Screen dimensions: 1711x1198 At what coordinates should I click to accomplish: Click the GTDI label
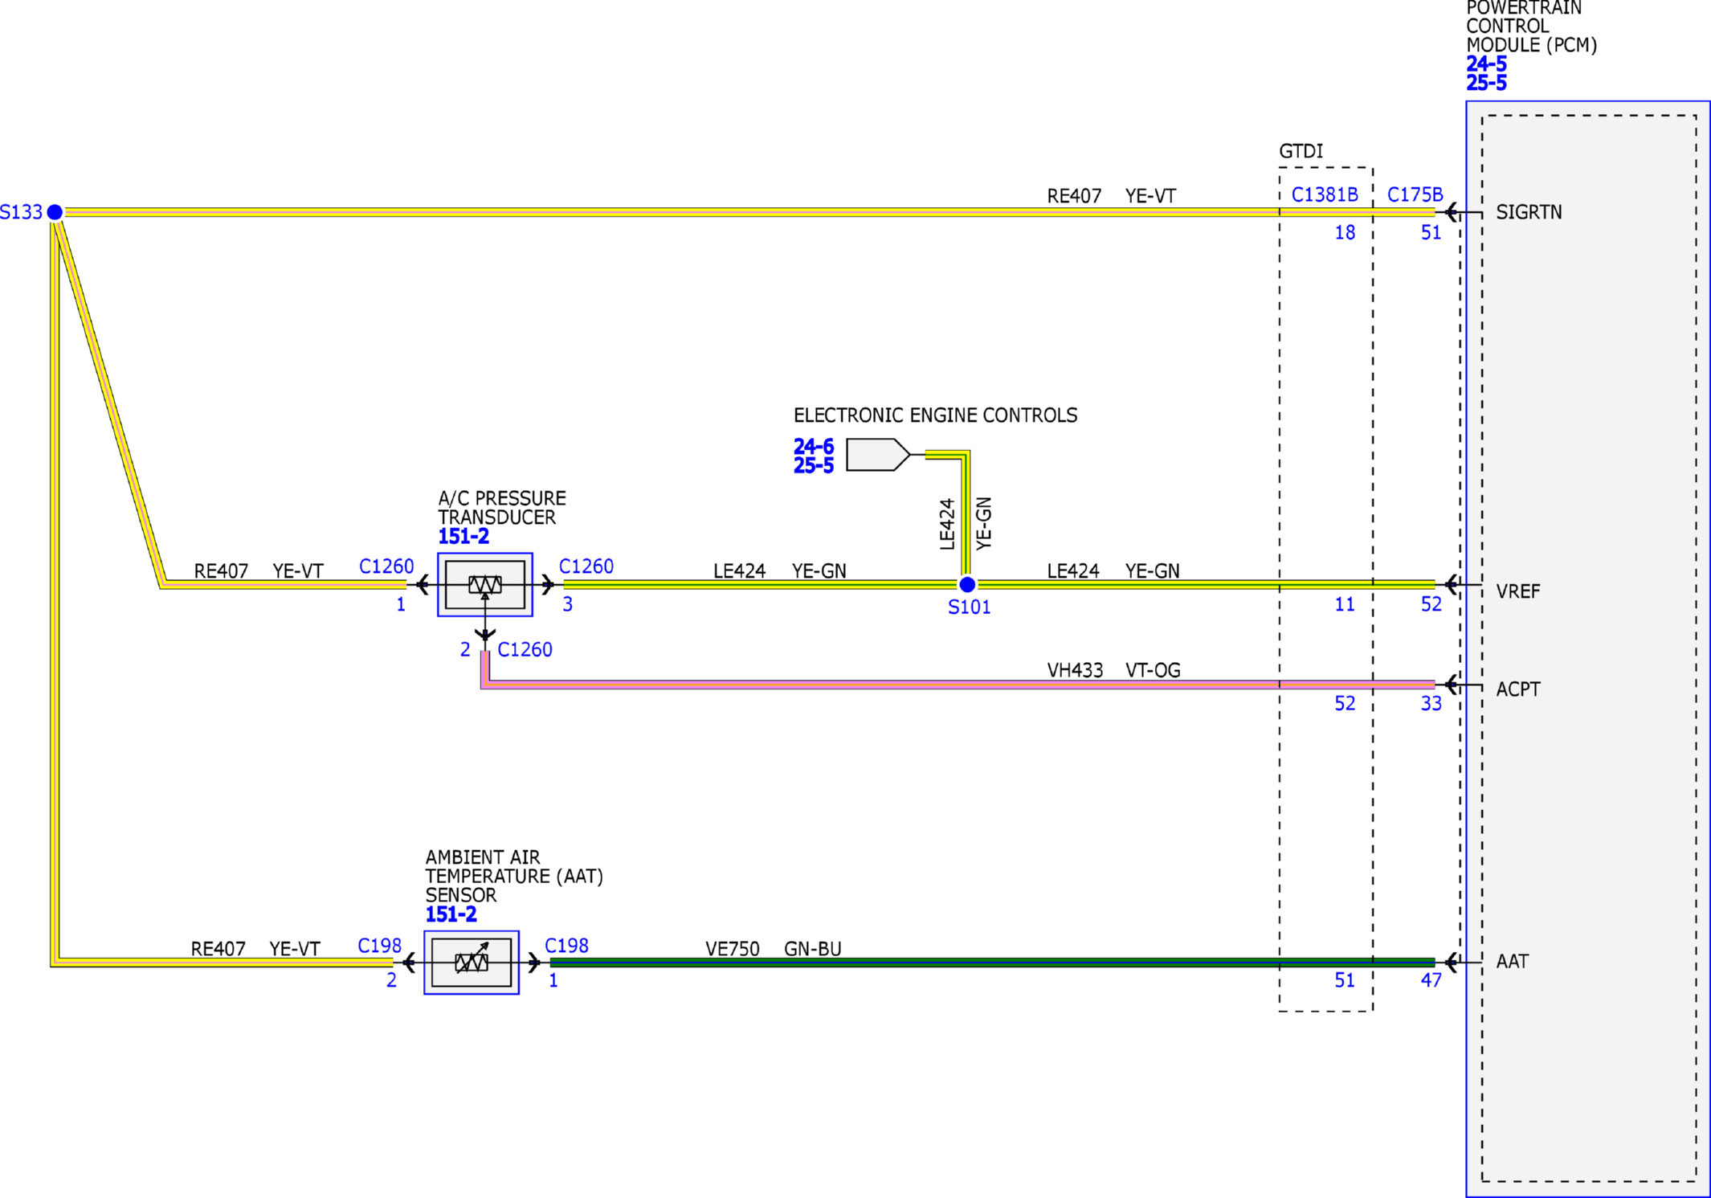tap(1301, 151)
